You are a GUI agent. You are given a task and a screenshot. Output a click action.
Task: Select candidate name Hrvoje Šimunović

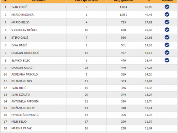(x=25, y=115)
